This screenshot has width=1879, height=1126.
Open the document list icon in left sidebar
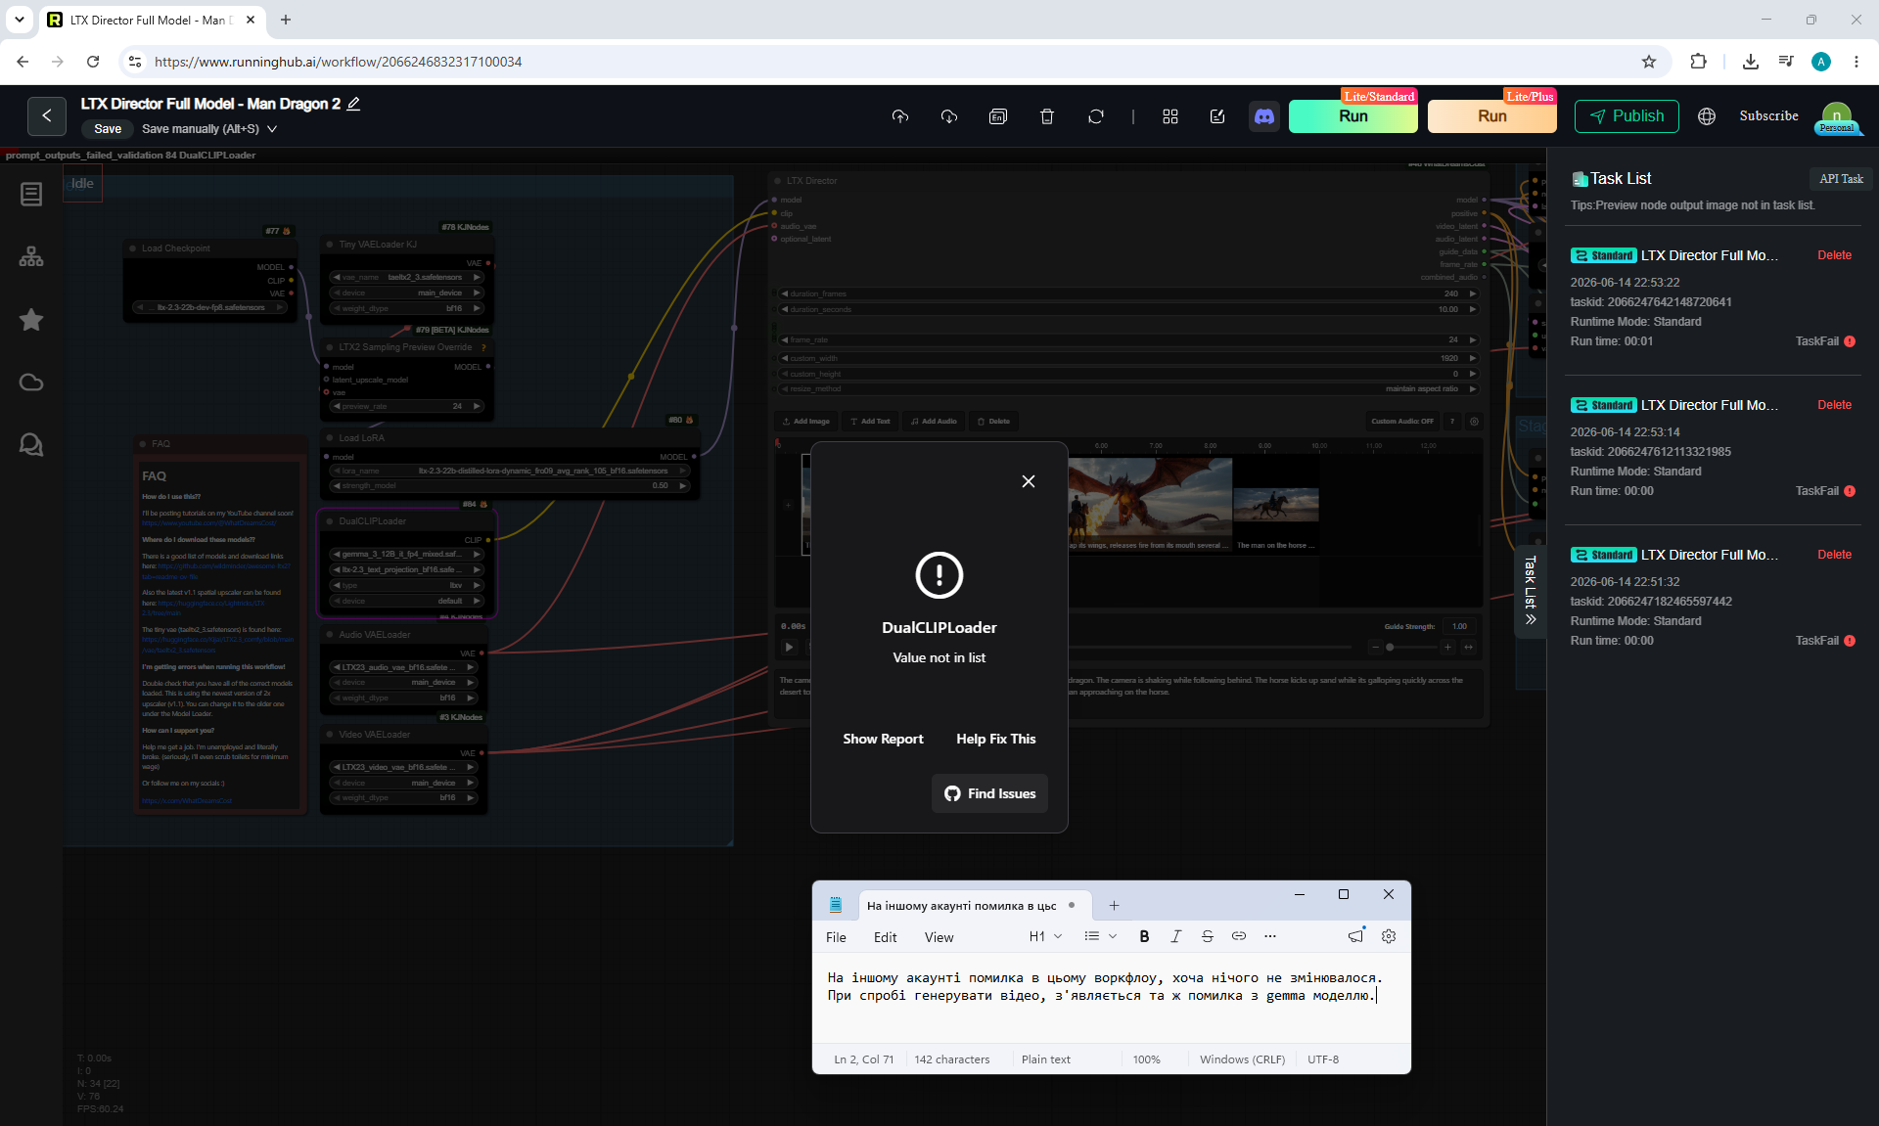tap(31, 195)
